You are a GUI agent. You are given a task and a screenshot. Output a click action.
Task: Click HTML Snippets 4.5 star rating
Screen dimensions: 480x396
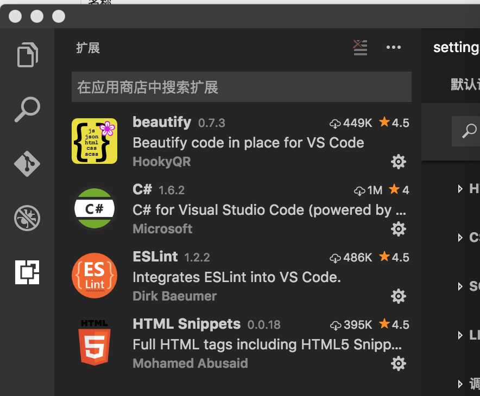pos(394,324)
